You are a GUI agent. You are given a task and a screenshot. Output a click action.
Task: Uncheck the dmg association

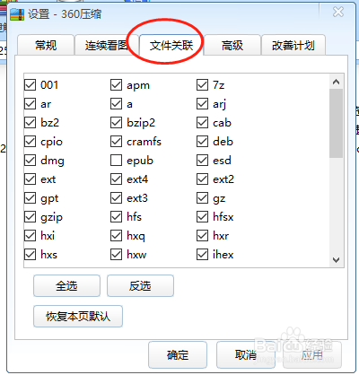pos(31,161)
